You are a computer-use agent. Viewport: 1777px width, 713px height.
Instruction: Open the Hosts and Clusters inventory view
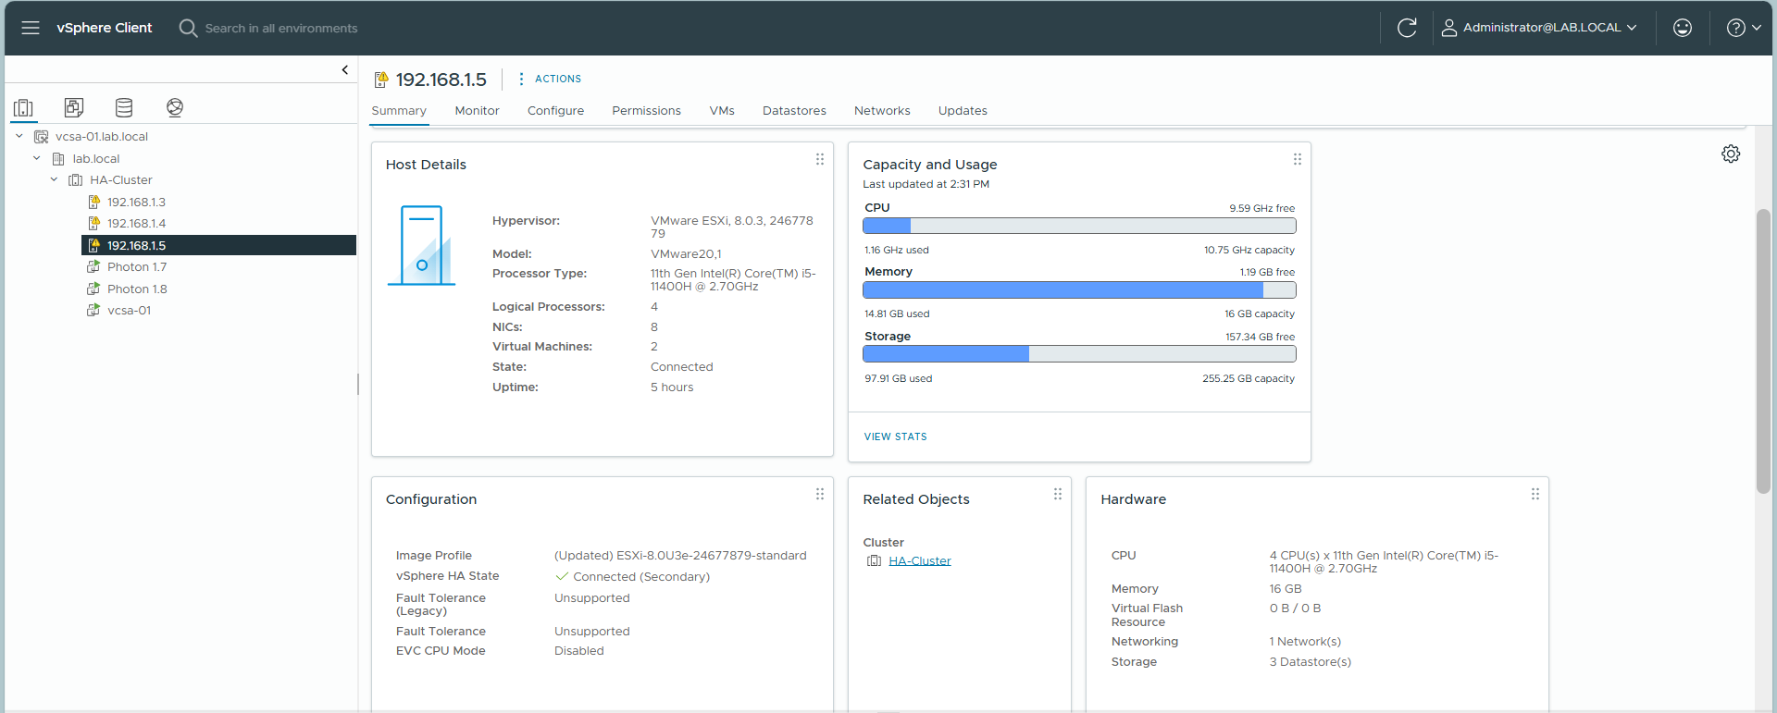(24, 108)
